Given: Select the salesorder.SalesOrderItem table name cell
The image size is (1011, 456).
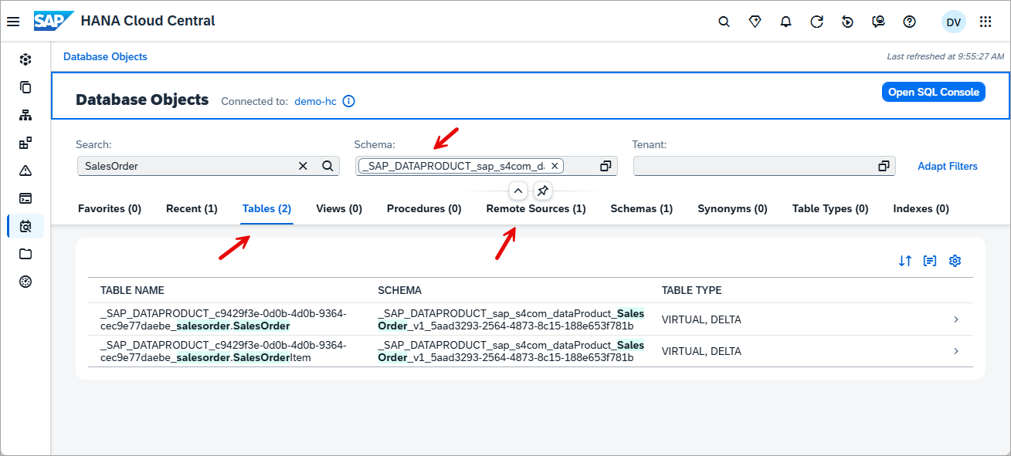Looking at the screenshot, I should [x=223, y=351].
